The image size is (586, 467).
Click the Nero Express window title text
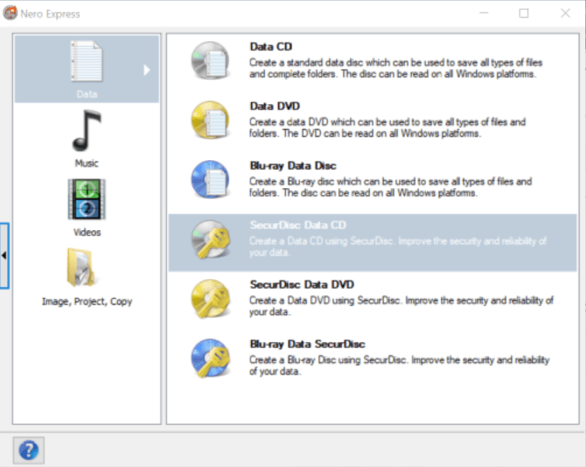(50, 14)
